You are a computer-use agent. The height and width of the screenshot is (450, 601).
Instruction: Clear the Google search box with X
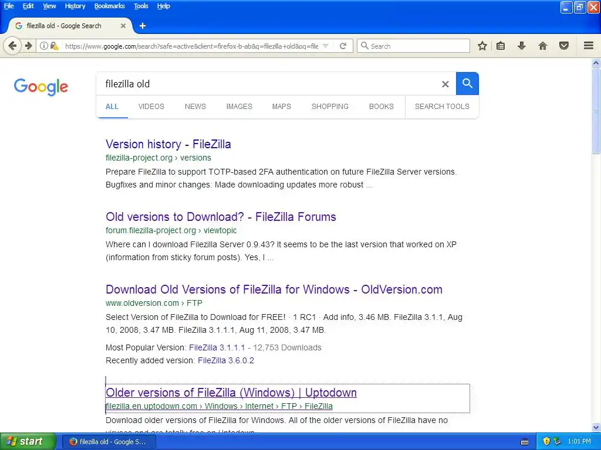[445, 84]
